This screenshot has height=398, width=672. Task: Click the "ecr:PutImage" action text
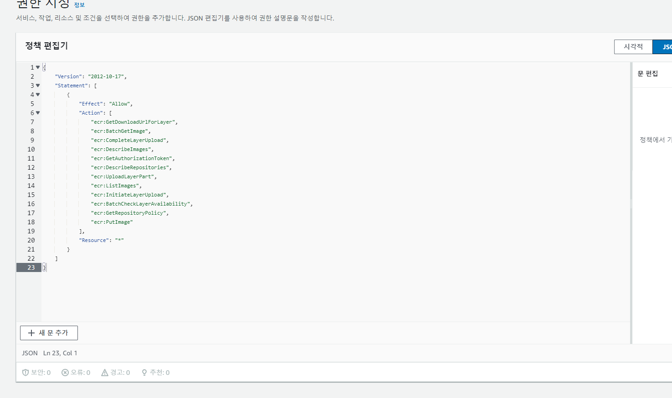[112, 222]
